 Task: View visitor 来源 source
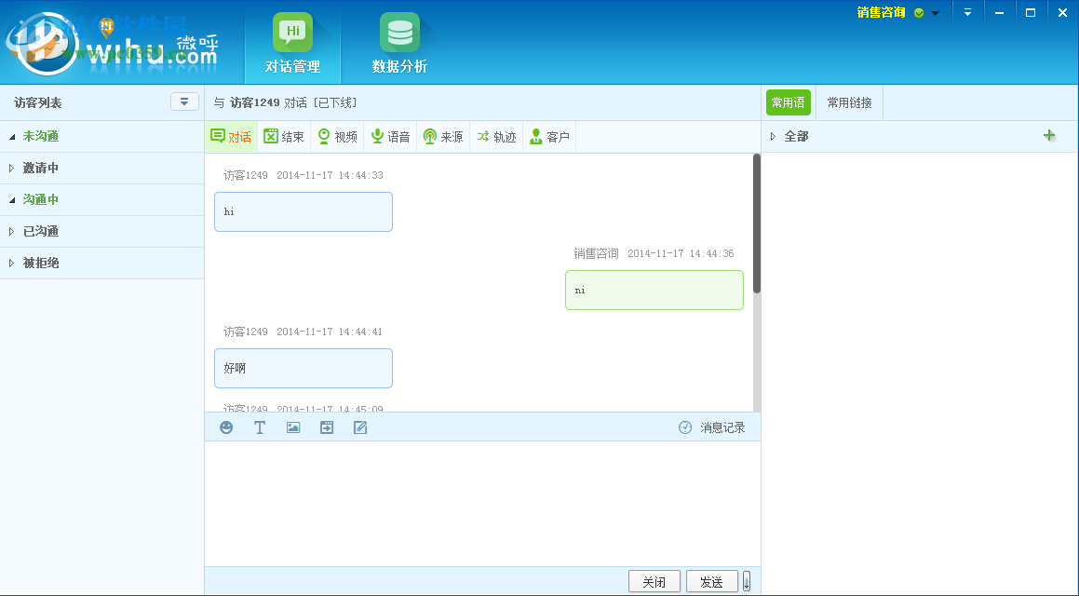coord(443,136)
